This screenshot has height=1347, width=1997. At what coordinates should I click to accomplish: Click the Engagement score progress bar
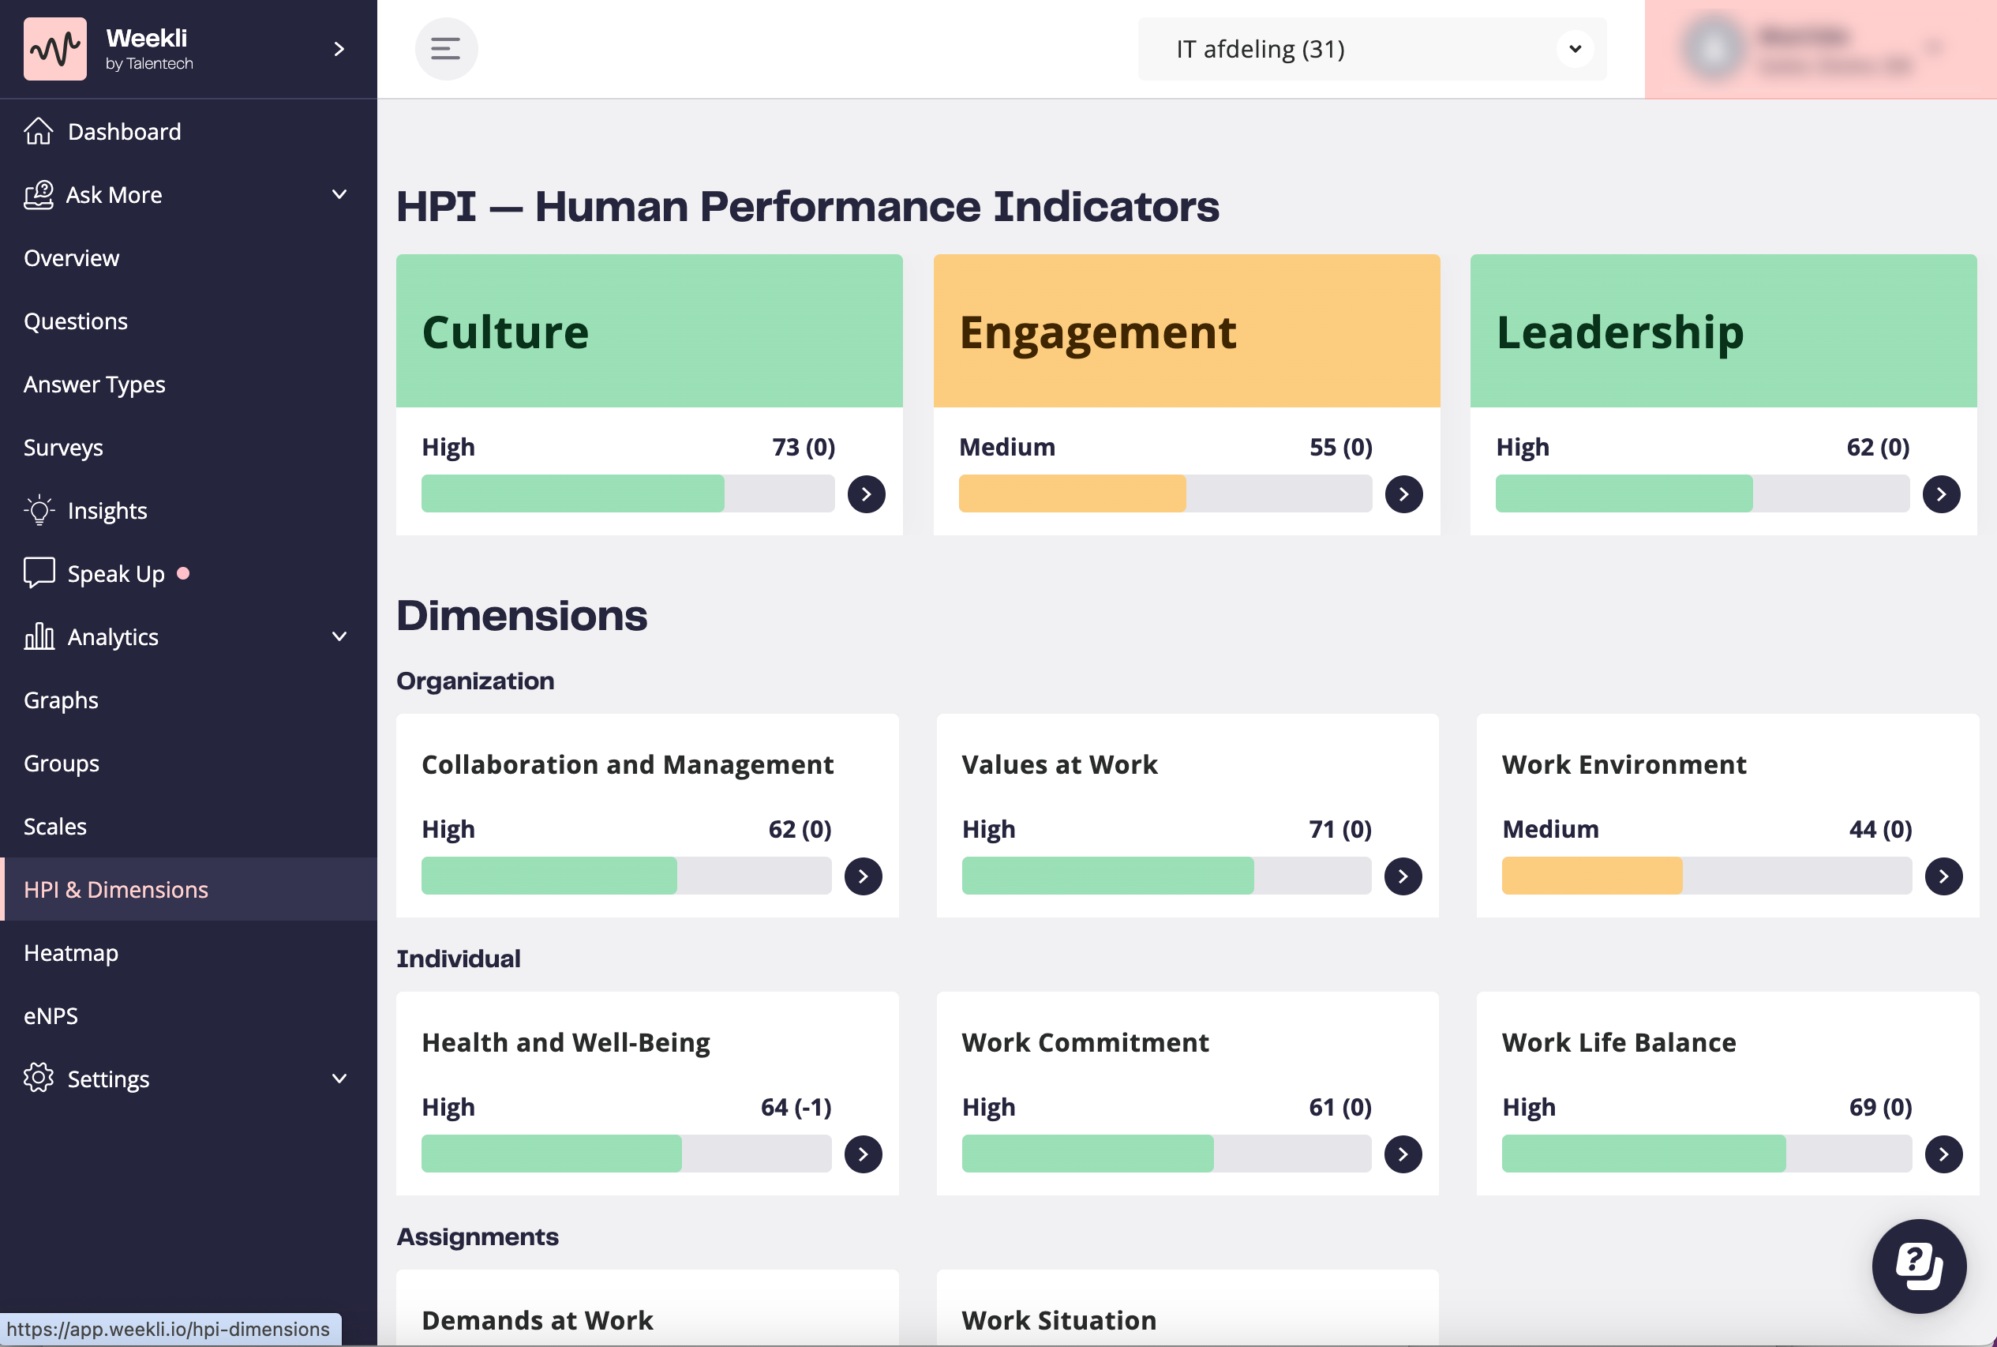point(1165,494)
